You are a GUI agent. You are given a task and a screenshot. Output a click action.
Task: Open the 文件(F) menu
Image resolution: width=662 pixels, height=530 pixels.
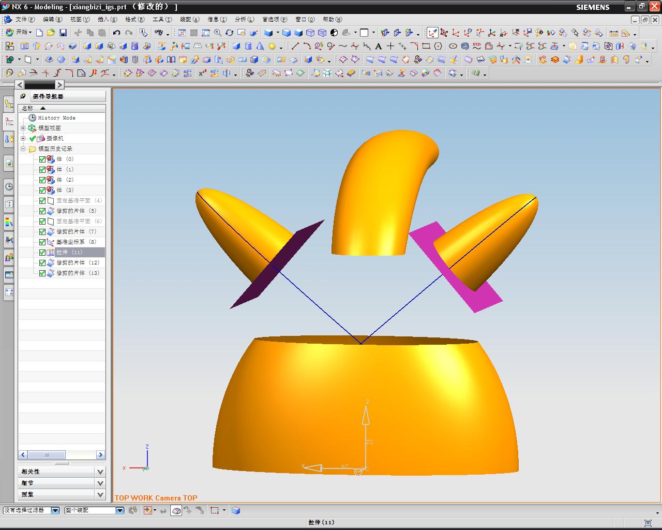(25, 19)
